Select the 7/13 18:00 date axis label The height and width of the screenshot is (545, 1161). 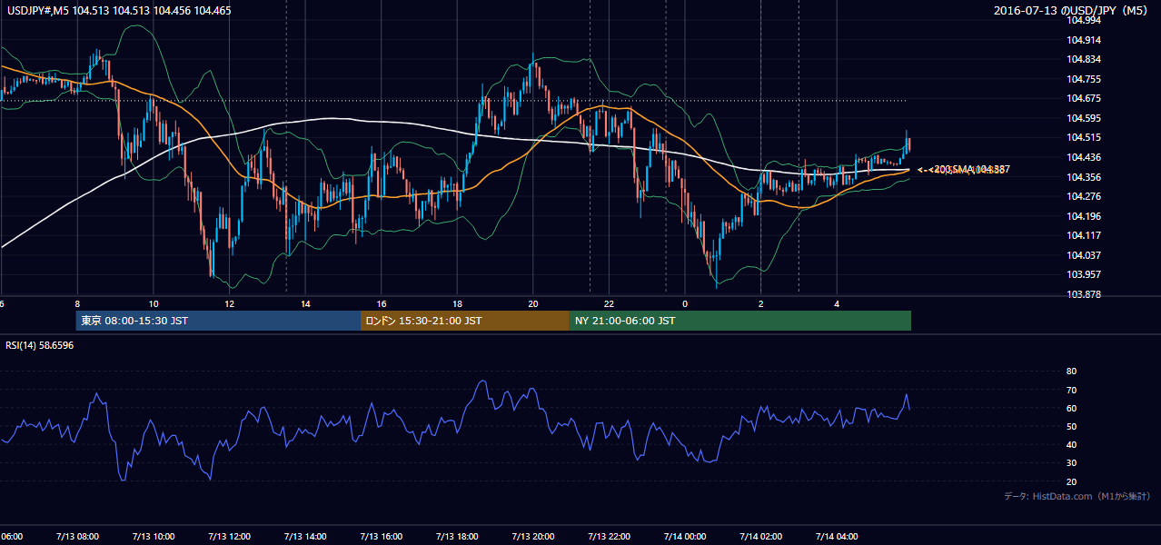(x=457, y=537)
